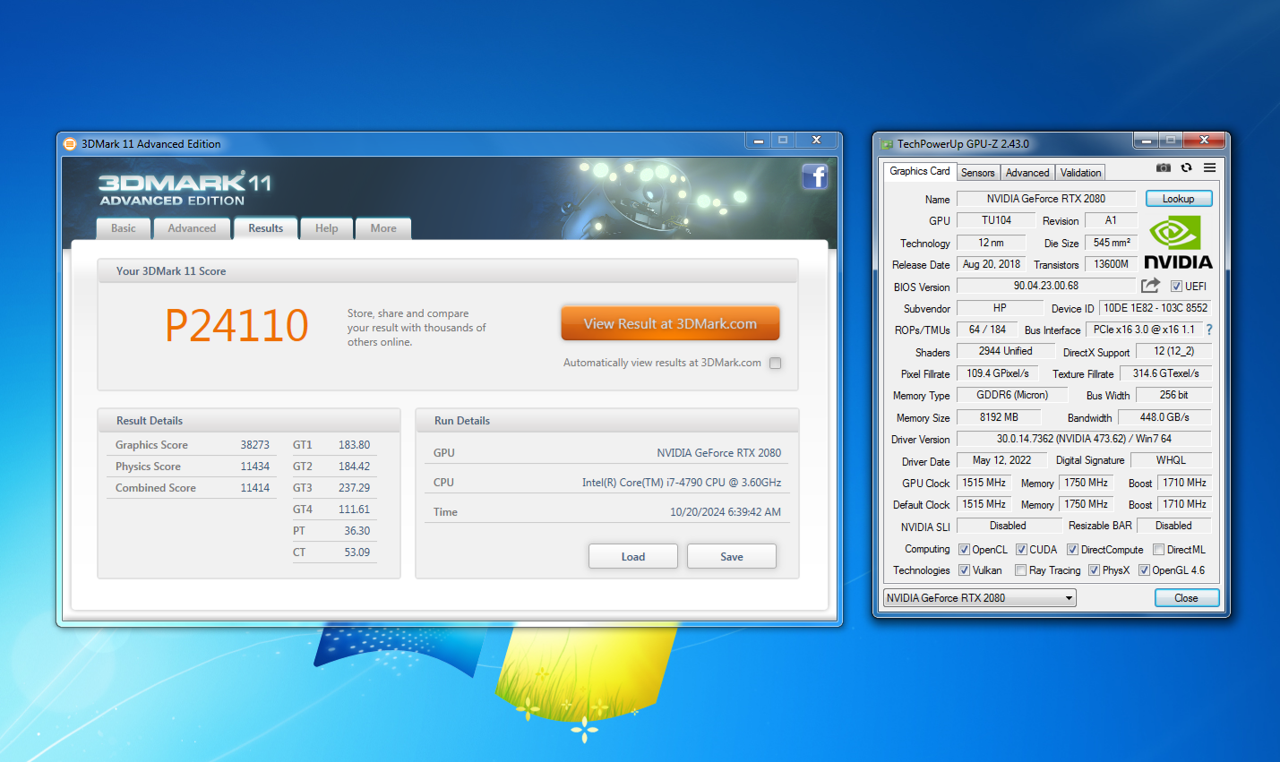Take a GPU-Z screenshot with camera icon
Image resolution: width=1280 pixels, height=762 pixels.
point(1164,167)
